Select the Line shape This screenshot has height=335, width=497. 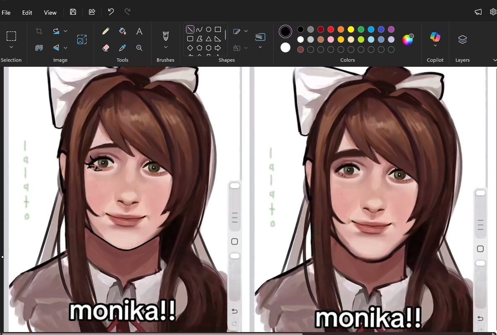click(x=190, y=29)
